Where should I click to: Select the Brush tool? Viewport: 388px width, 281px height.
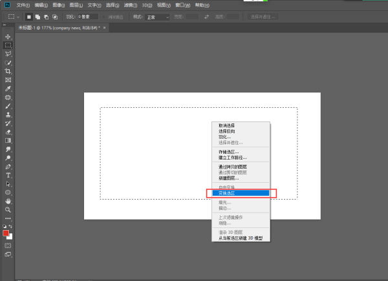[x=8, y=105]
